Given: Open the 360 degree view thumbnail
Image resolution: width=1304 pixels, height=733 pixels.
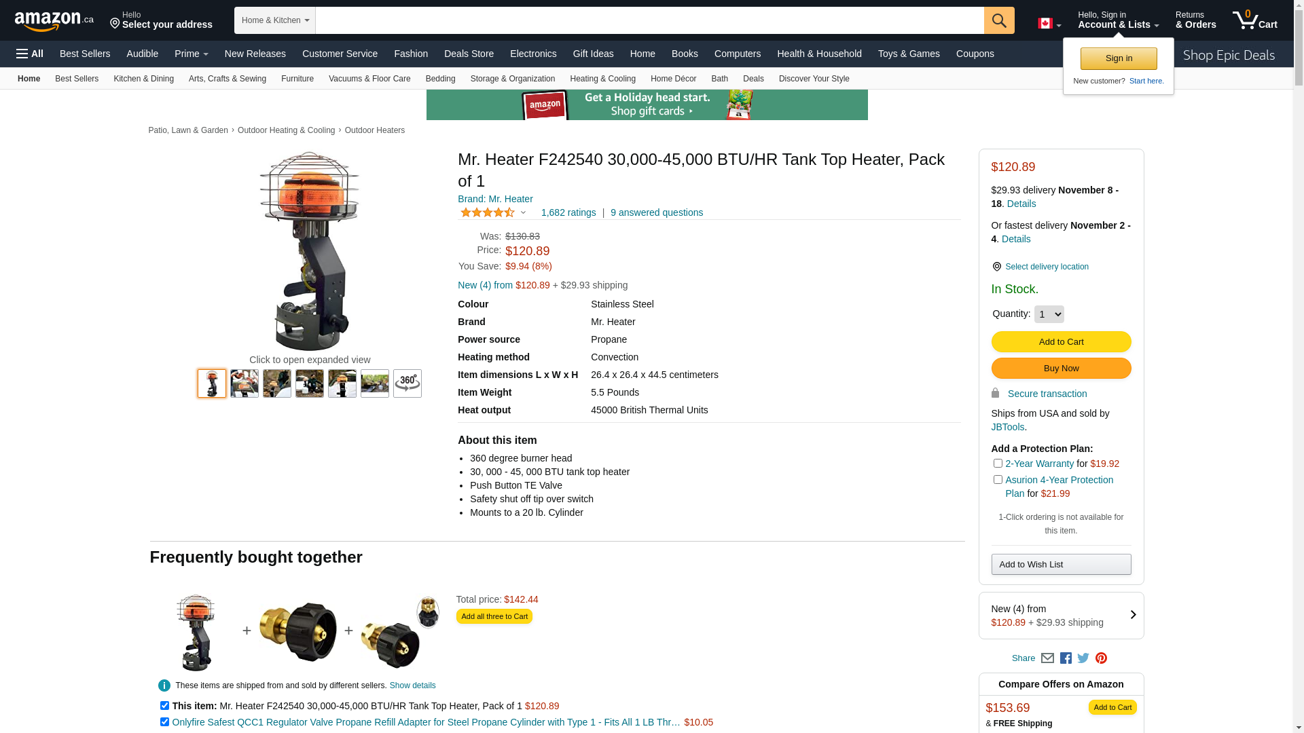Looking at the screenshot, I should coord(407,383).
